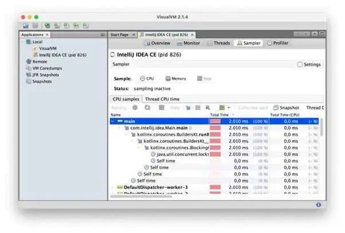The height and width of the screenshot is (233, 345).
Task: Start Memory sampling
Action: [x=176, y=78]
